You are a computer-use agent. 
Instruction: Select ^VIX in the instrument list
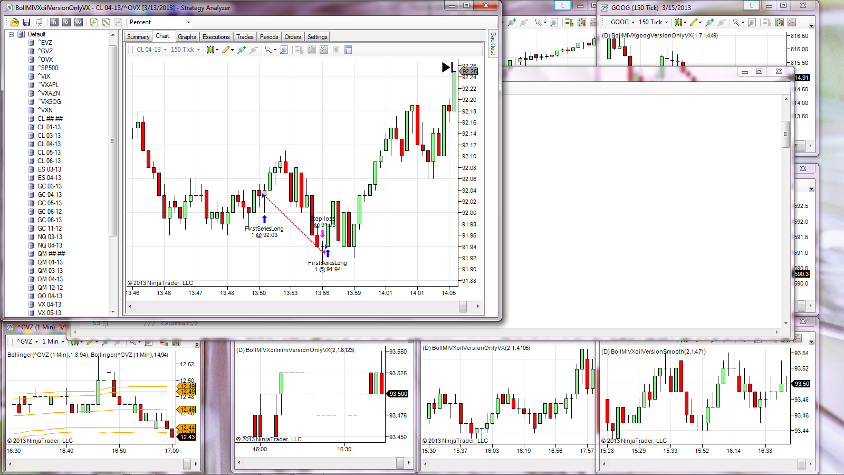(x=45, y=77)
